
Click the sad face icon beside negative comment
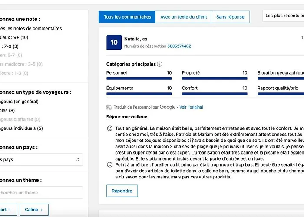pyautogui.click(x=109, y=165)
